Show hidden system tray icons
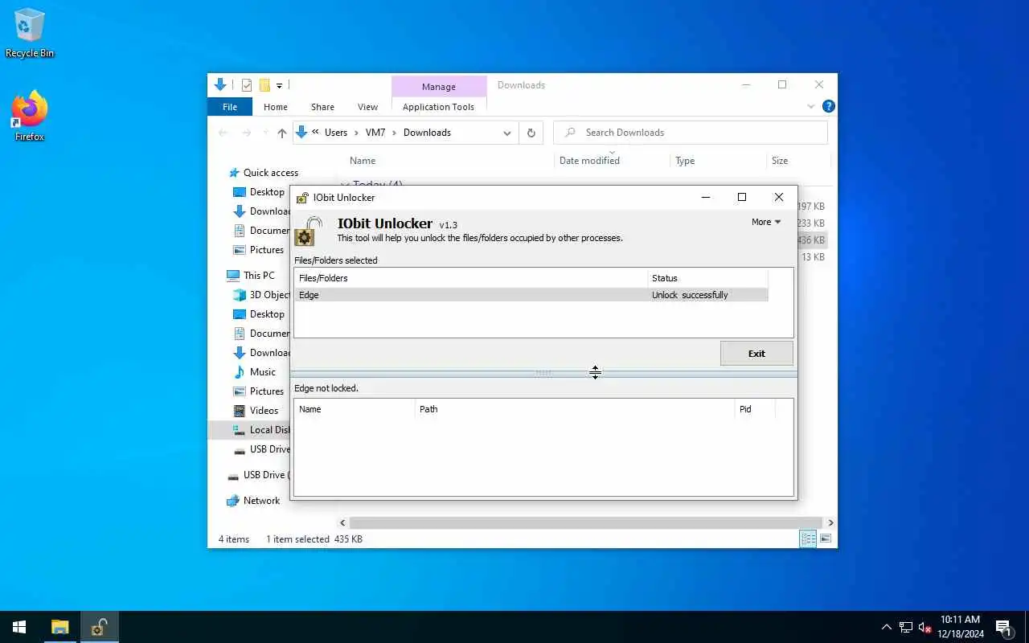 click(886, 627)
